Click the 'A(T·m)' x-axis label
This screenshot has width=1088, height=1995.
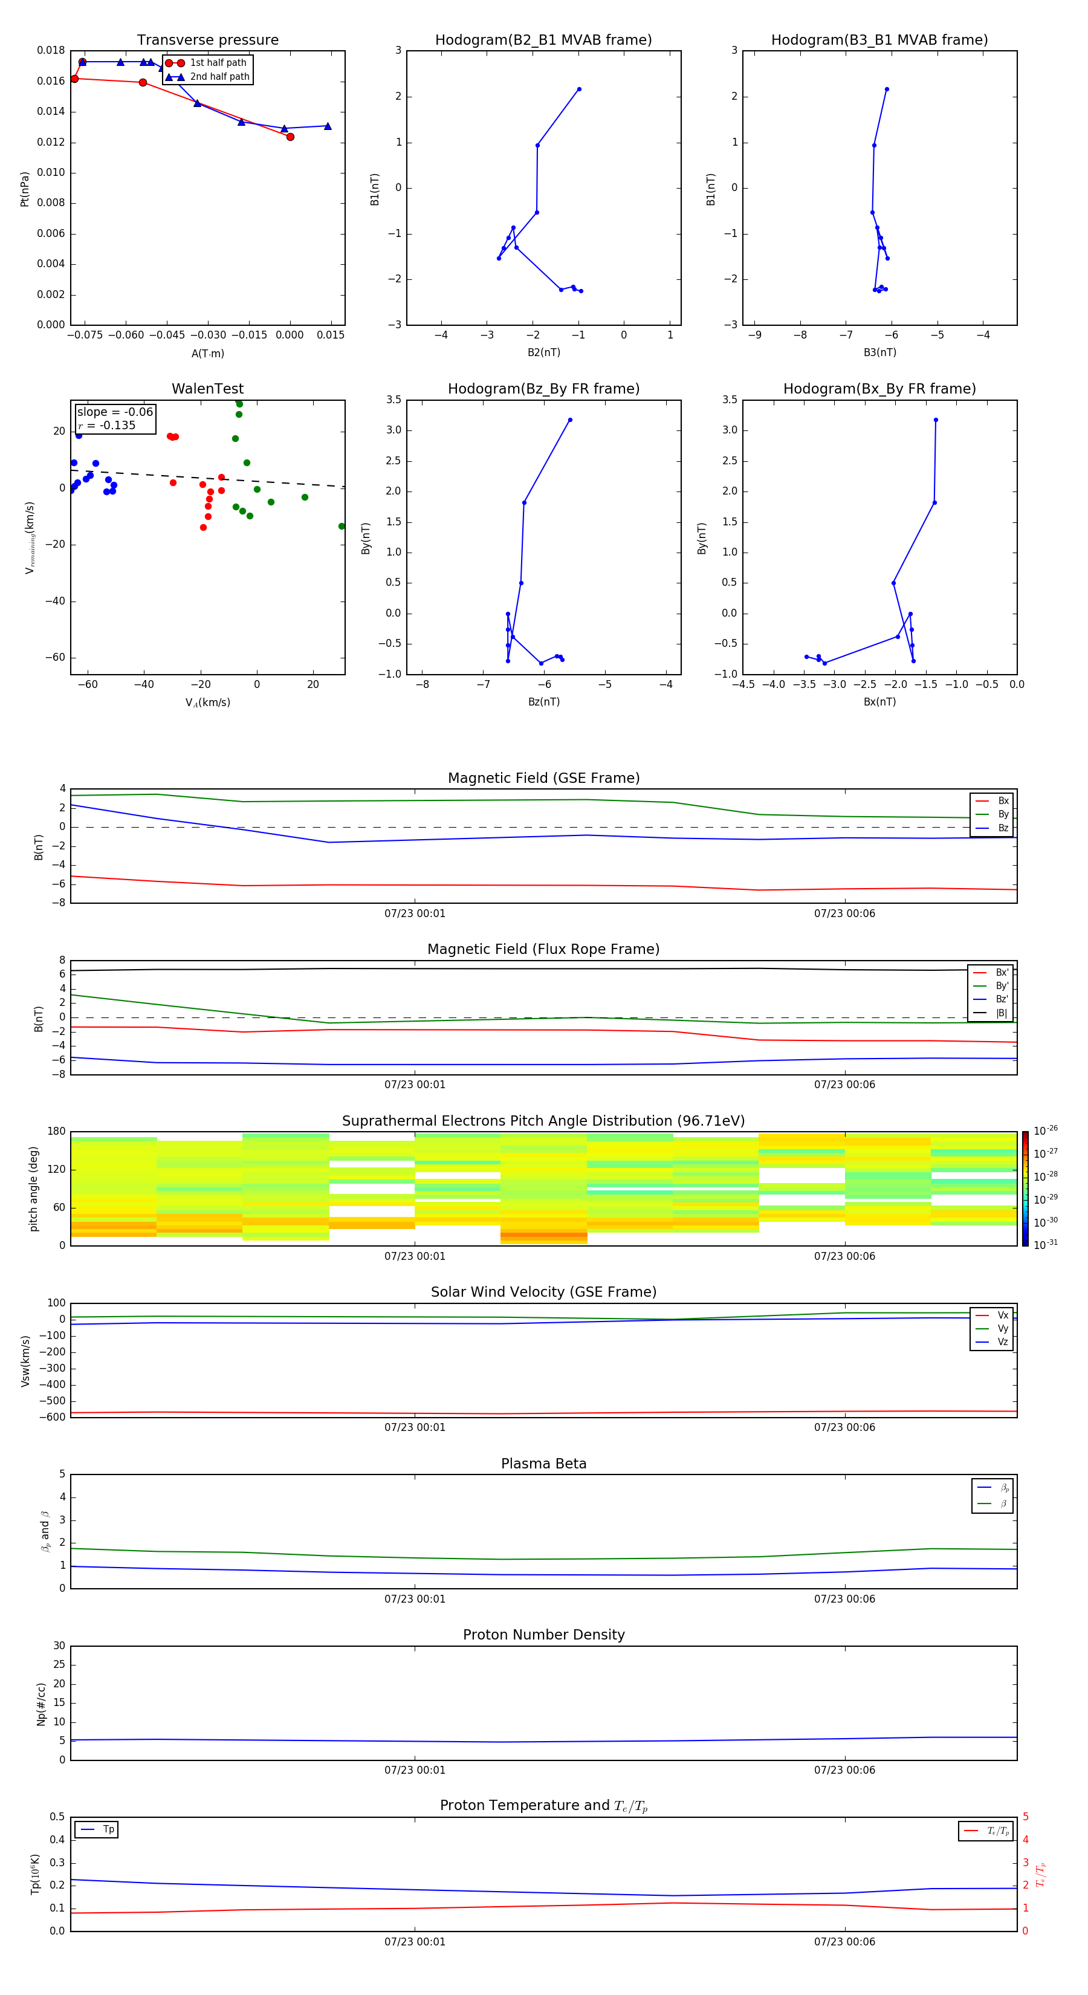pyautogui.click(x=207, y=354)
